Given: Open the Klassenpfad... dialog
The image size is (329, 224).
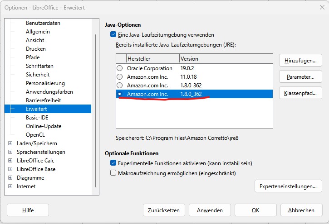Looking at the screenshot, I should [x=300, y=93].
